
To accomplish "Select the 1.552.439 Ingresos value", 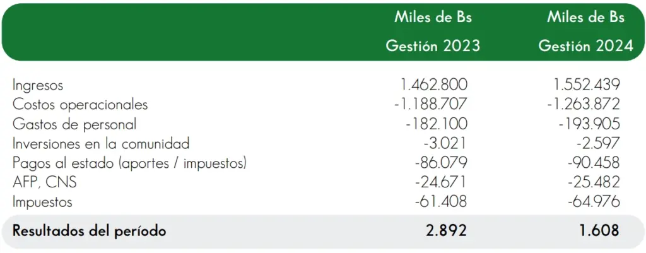I will 586,85.
